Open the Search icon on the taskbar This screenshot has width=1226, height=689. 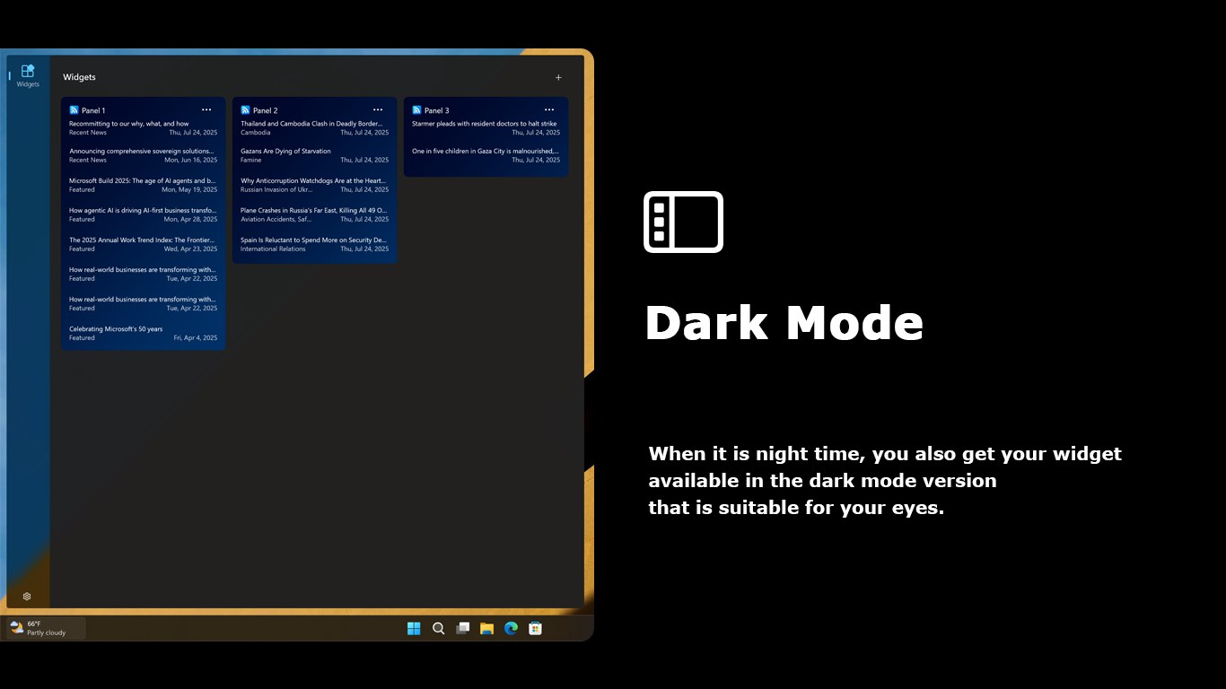[x=439, y=628]
